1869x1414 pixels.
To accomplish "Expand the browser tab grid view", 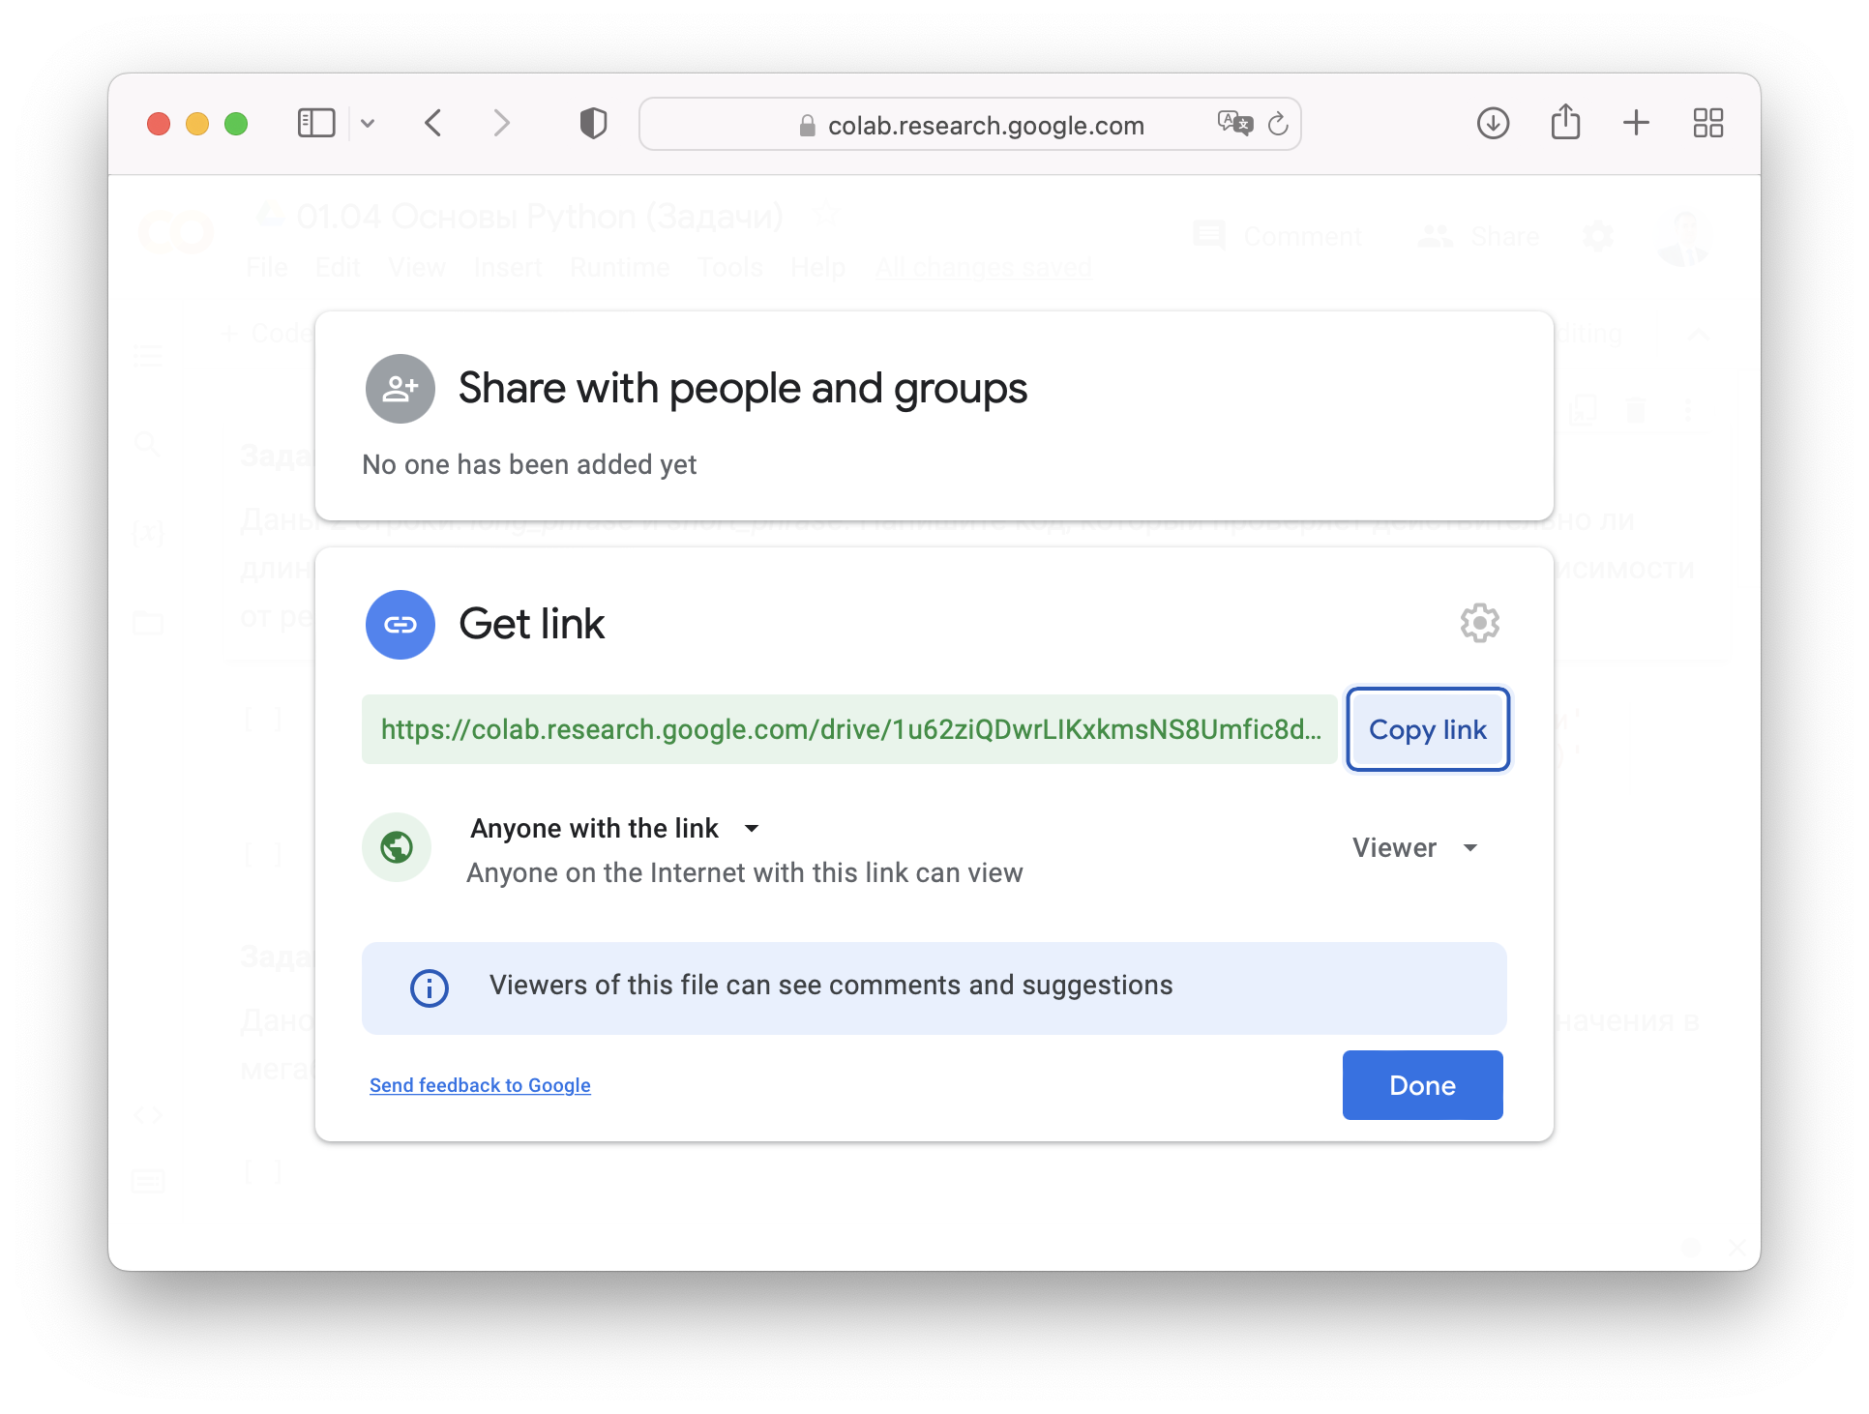I will coord(1710,125).
